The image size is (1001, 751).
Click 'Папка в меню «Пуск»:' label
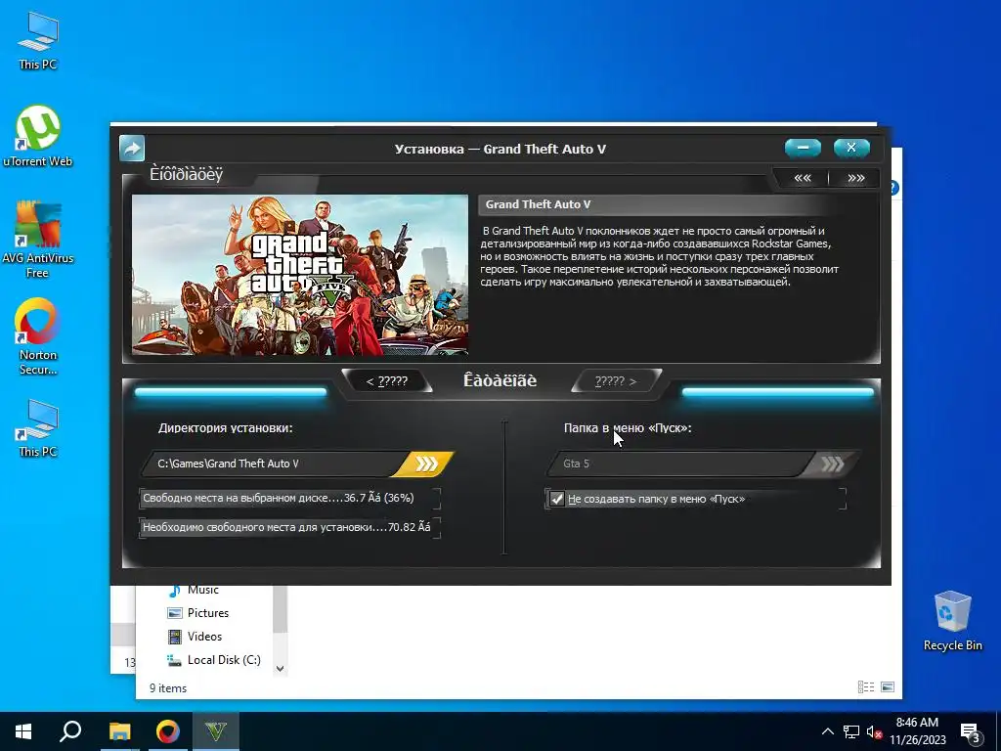tap(628, 428)
